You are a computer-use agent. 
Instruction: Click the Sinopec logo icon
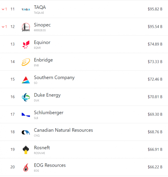[26, 27]
